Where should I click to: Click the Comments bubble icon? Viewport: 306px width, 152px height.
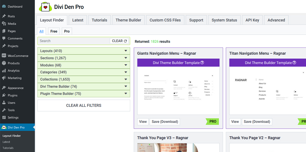pos(4,38)
